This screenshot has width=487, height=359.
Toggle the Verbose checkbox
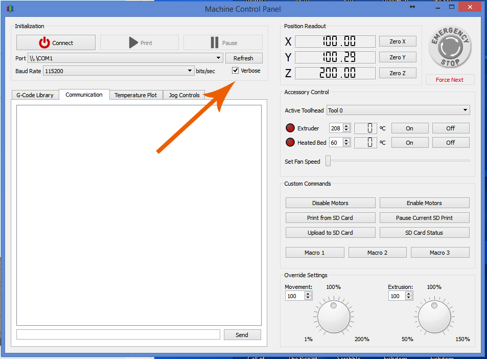point(236,71)
